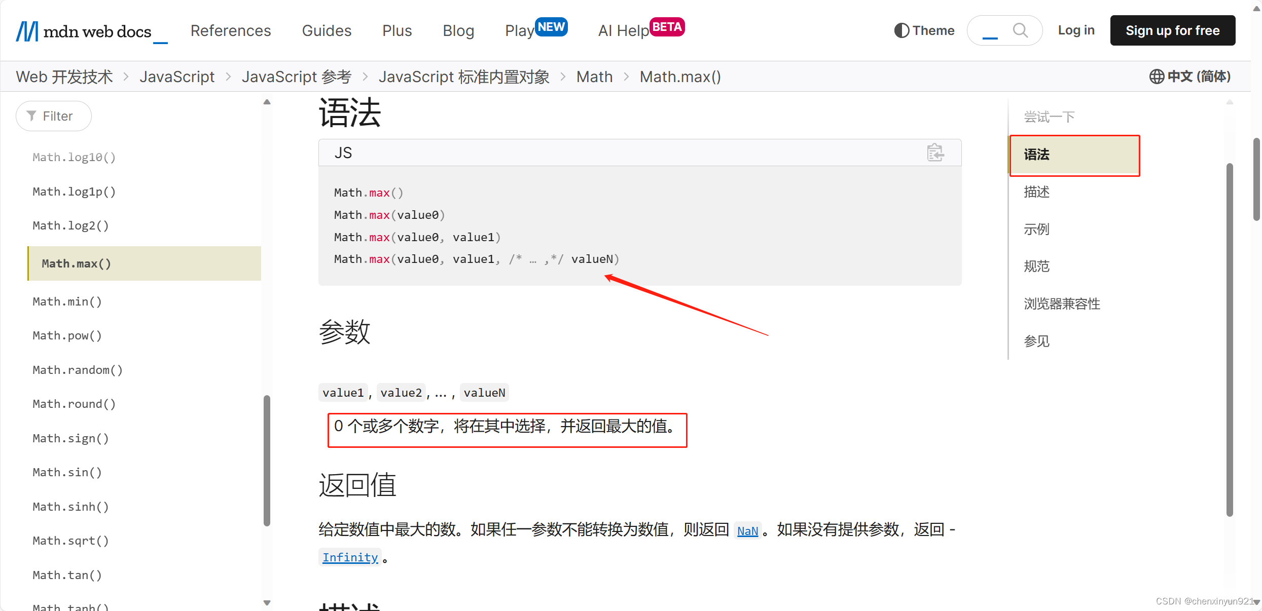Open the NaN link in return value
Image resolution: width=1262 pixels, height=611 pixels.
(747, 530)
